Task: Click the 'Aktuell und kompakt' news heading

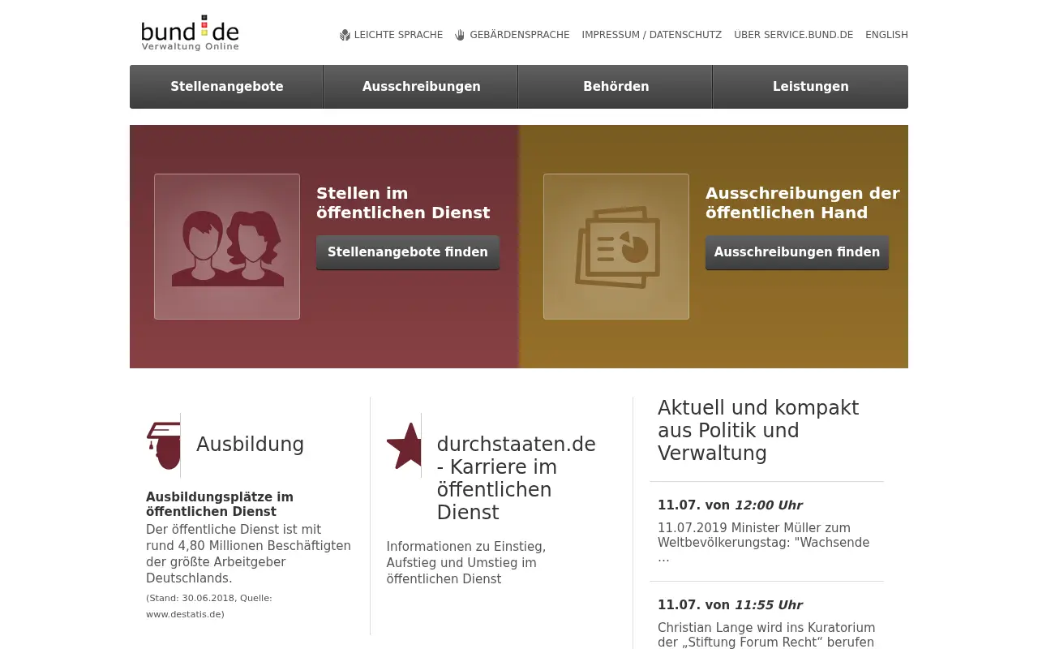Action: click(758, 430)
